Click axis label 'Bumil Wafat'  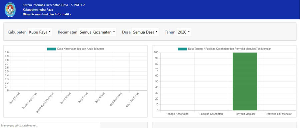pyautogui.click(x=66, y=98)
